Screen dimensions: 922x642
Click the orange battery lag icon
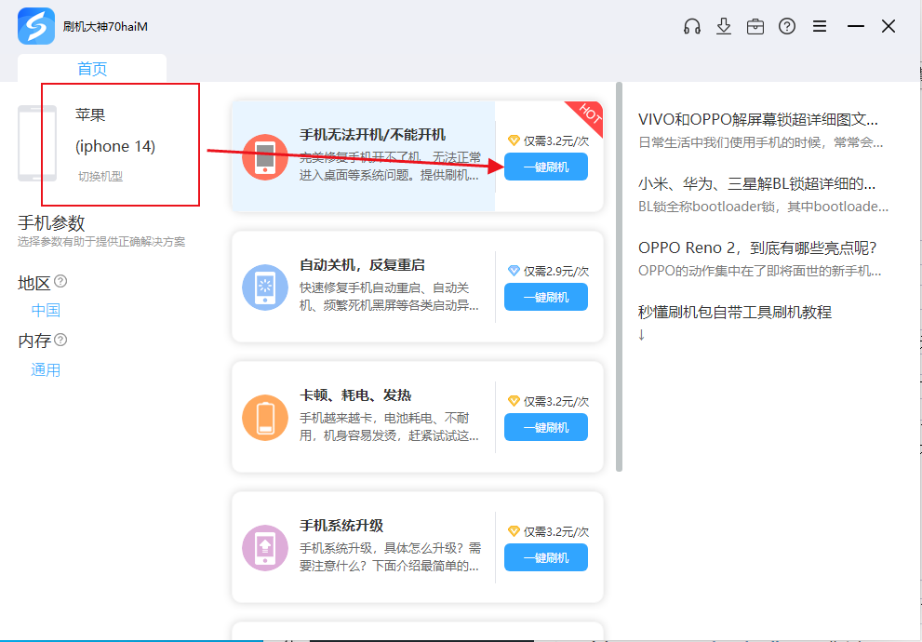click(x=265, y=418)
